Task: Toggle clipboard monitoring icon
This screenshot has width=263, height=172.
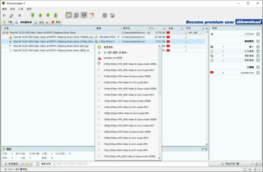Action: pos(69,15)
